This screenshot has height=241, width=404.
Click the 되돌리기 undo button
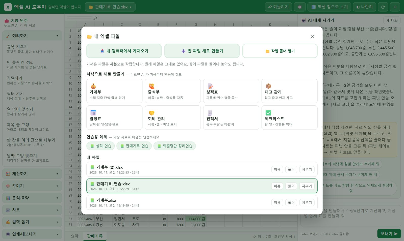(279, 7)
